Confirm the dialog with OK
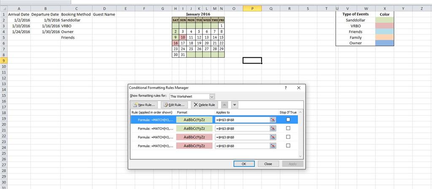The width and height of the screenshot is (432, 189). pos(244,164)
